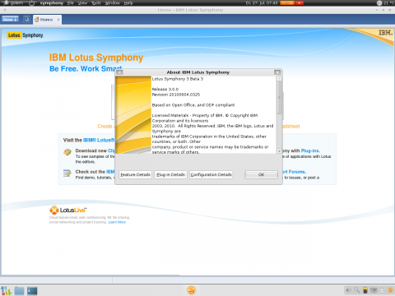Click OK in About dialog

coord(261,174)
